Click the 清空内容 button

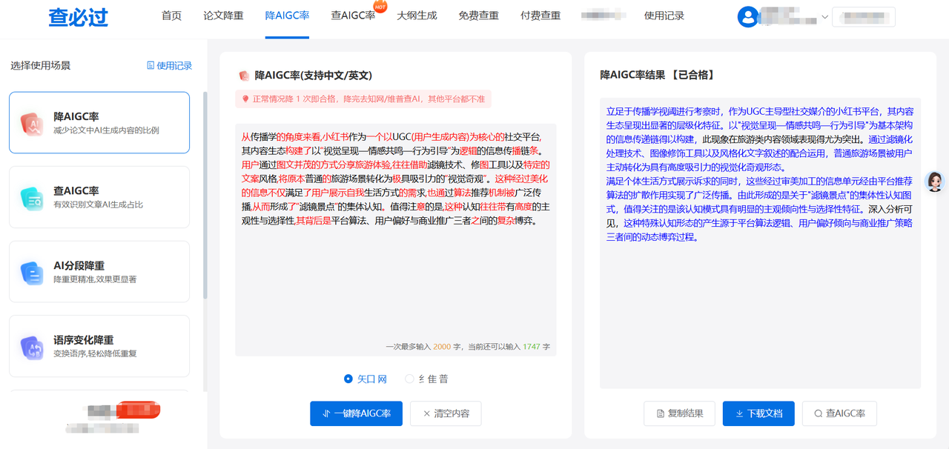pyautogui.click(x=446, y=413)
